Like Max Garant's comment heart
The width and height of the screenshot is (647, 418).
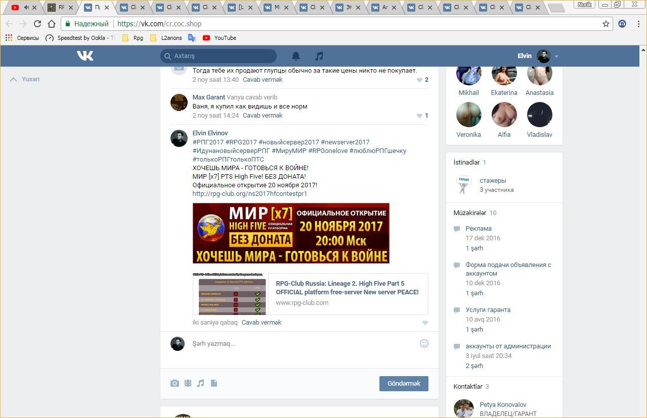pyautogui.click(x=419, y=116)
